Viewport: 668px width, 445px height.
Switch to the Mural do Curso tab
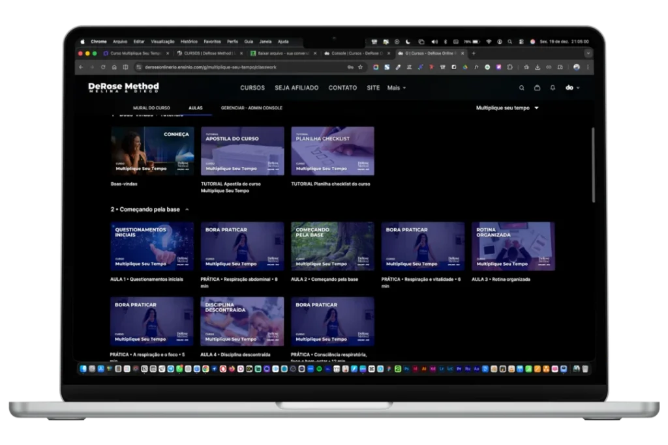tap(151, 108)
